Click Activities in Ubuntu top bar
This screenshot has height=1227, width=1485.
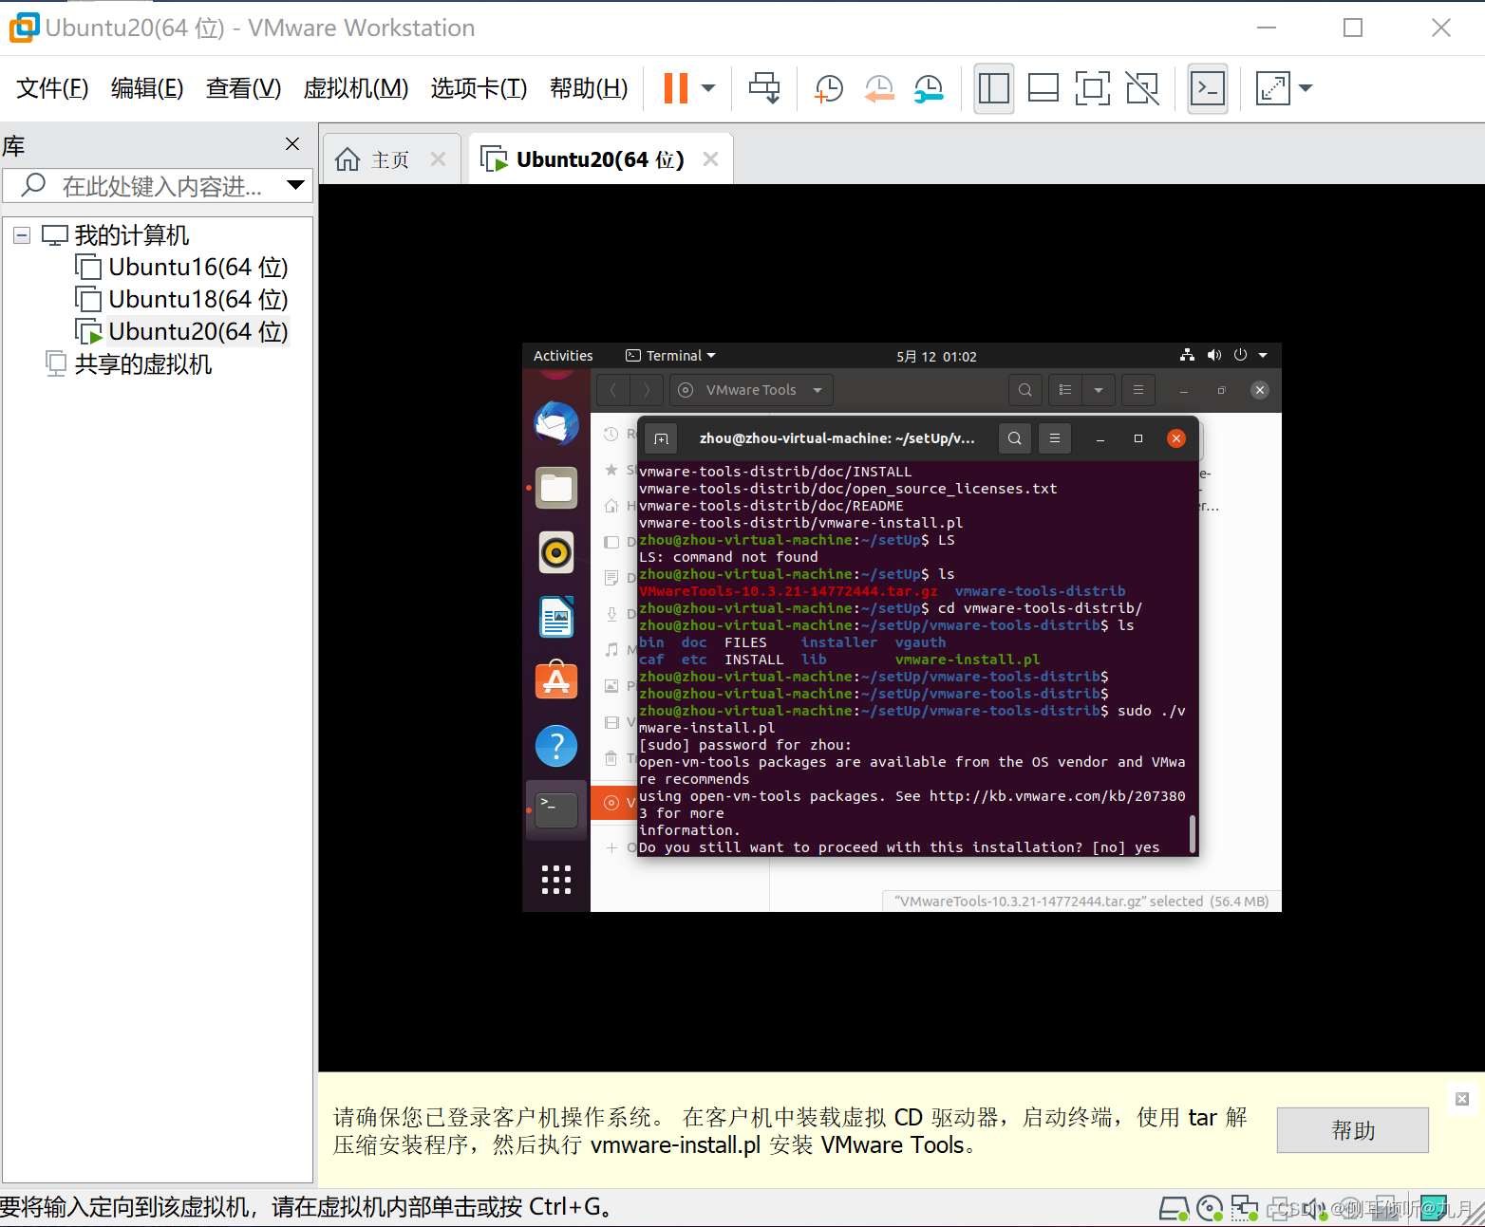coord(563,356)
